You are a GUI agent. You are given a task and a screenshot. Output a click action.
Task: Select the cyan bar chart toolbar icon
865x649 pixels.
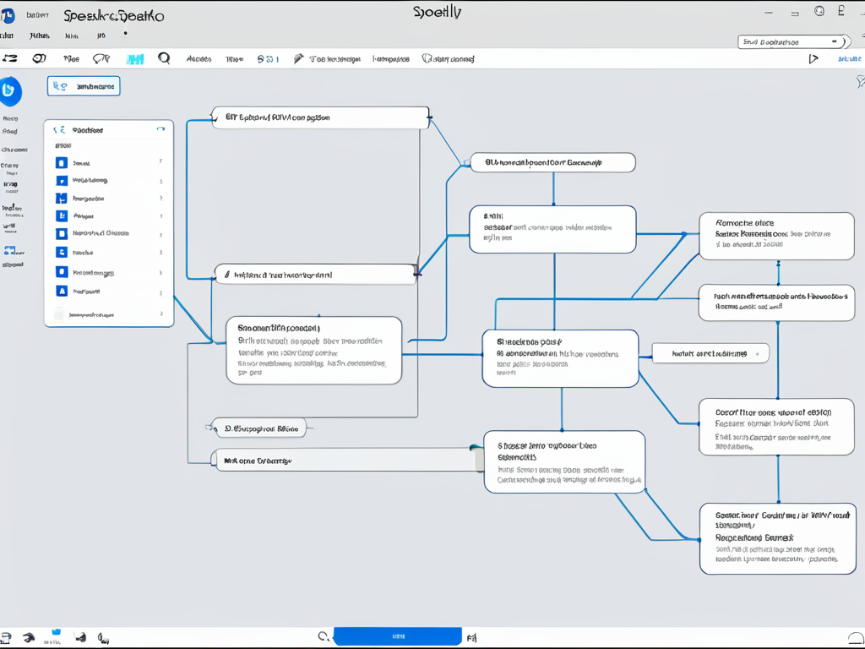(134, 59)
